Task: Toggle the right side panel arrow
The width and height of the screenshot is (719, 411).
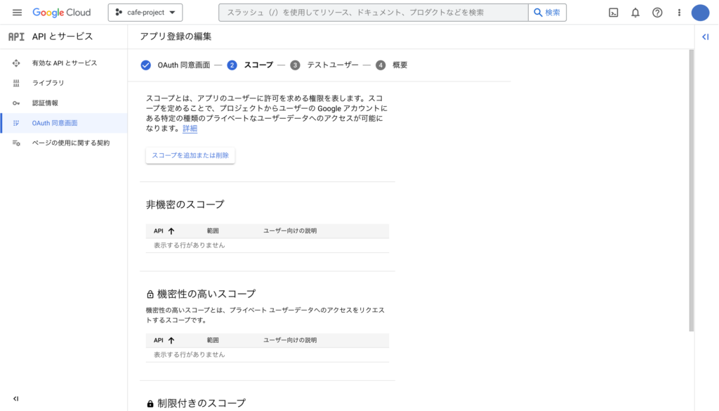Action: point(705,37)
